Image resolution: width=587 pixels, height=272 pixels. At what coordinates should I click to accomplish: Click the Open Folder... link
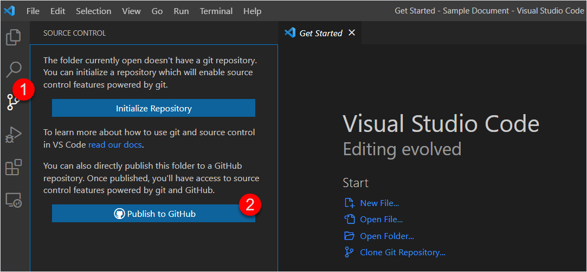click(x=387, y=236)
